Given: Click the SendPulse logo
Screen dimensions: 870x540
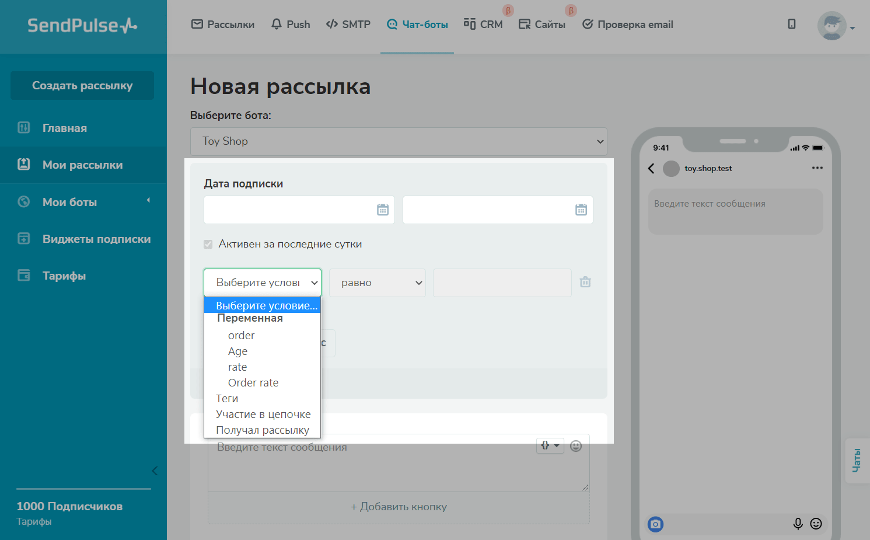Looking at the screenshot, I should click(x=82, y=26).
